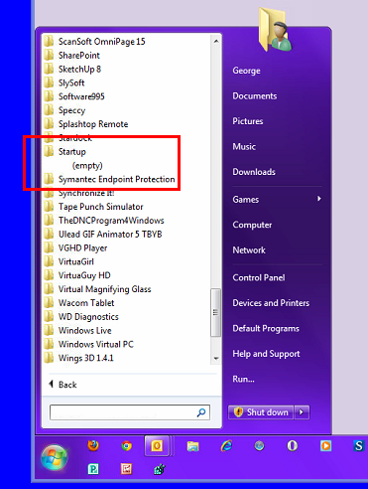Open Windows Media Player from the taskbar

325,446
